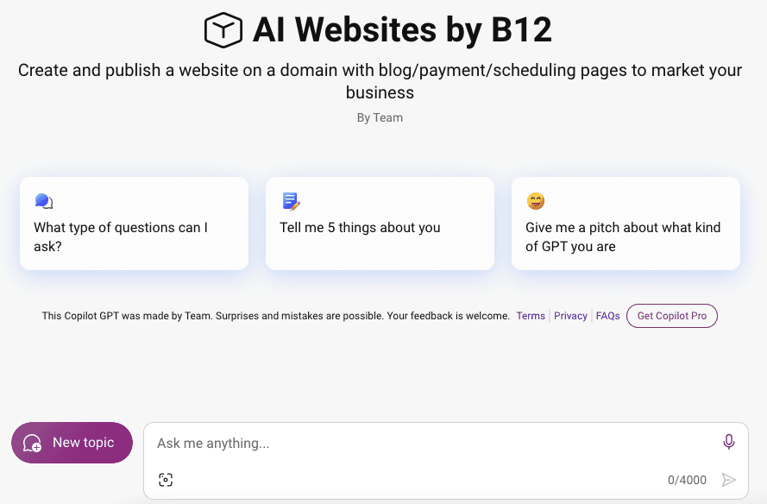The image size is (767, 504).
Task: Click the memo emoji on the middle card
Action: (288, 200)
